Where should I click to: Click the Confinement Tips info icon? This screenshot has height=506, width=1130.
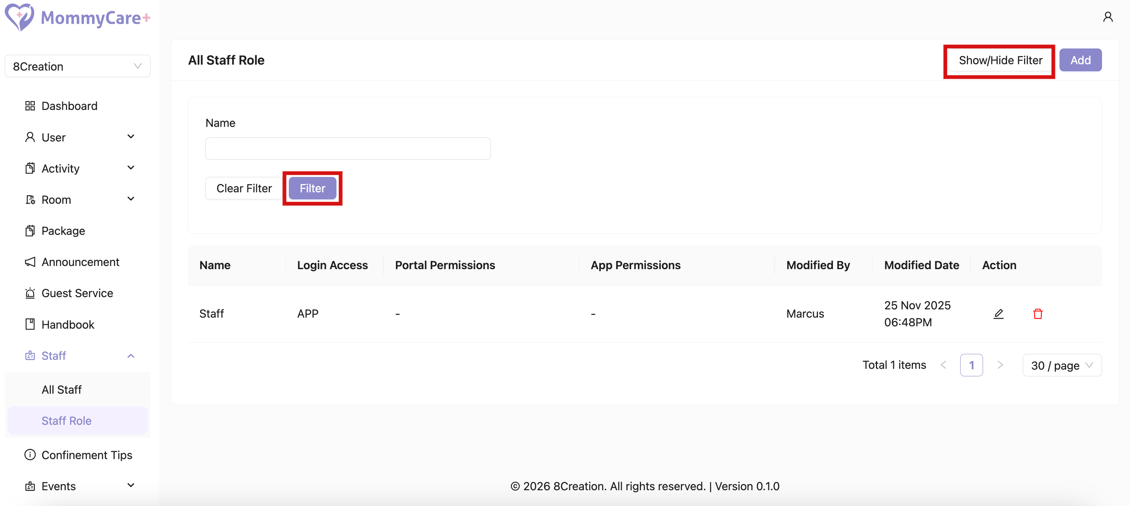(x=30, y=455)
